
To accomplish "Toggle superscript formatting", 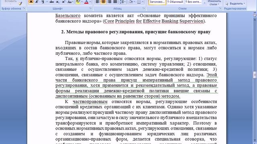I will tap(63, 2).
